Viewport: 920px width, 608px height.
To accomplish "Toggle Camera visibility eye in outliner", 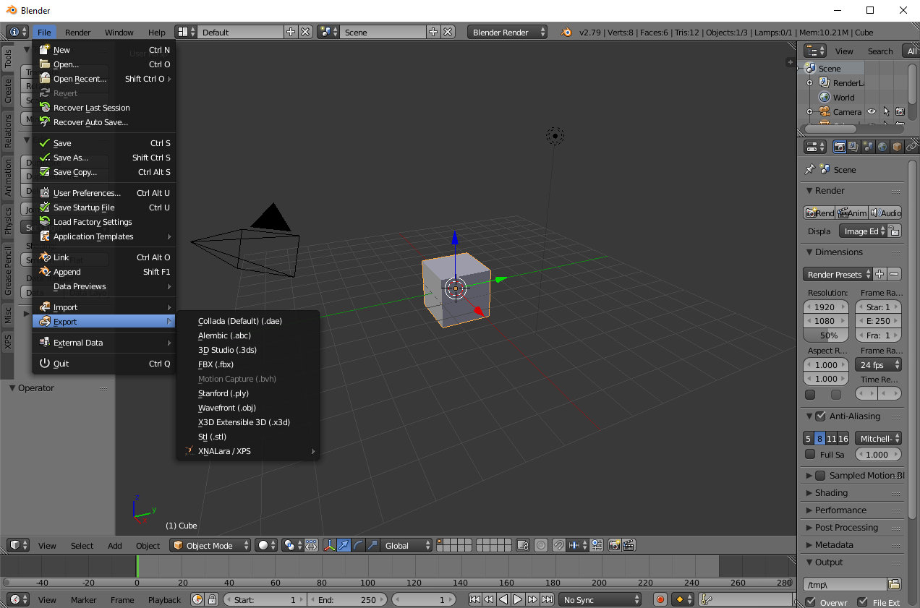I will point(872,112).
